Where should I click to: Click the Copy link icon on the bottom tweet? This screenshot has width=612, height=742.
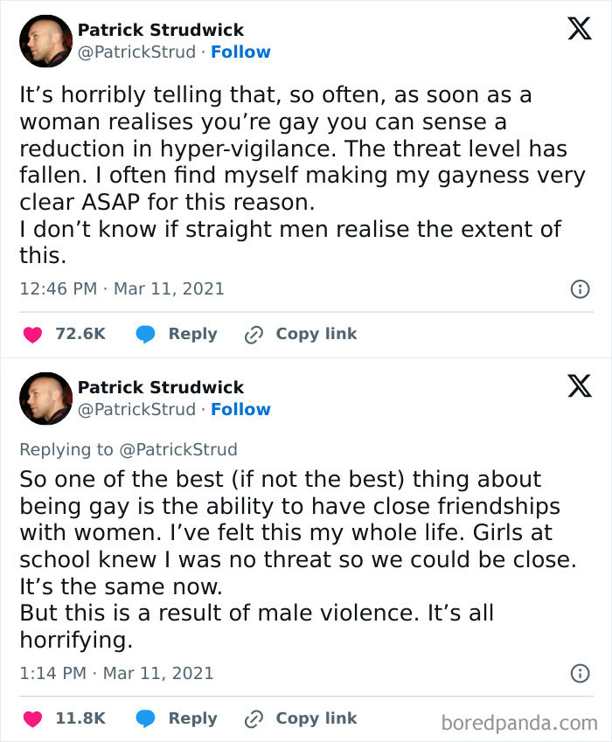tap(254, 718)
